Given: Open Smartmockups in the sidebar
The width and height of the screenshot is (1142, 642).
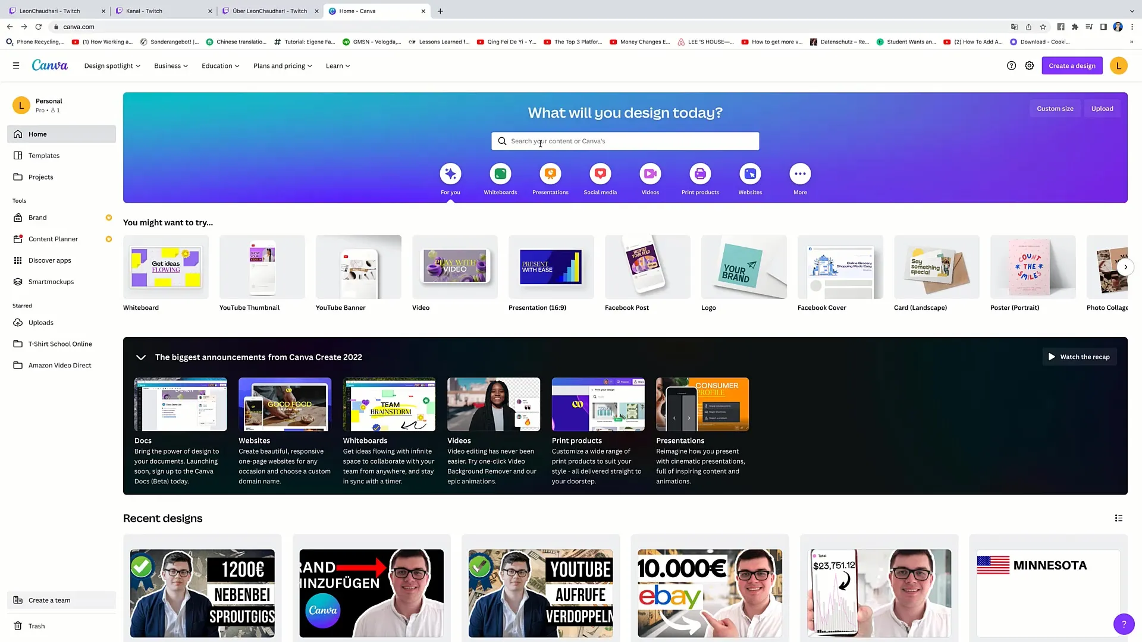Looking at the screenshot, I should 61,282.
